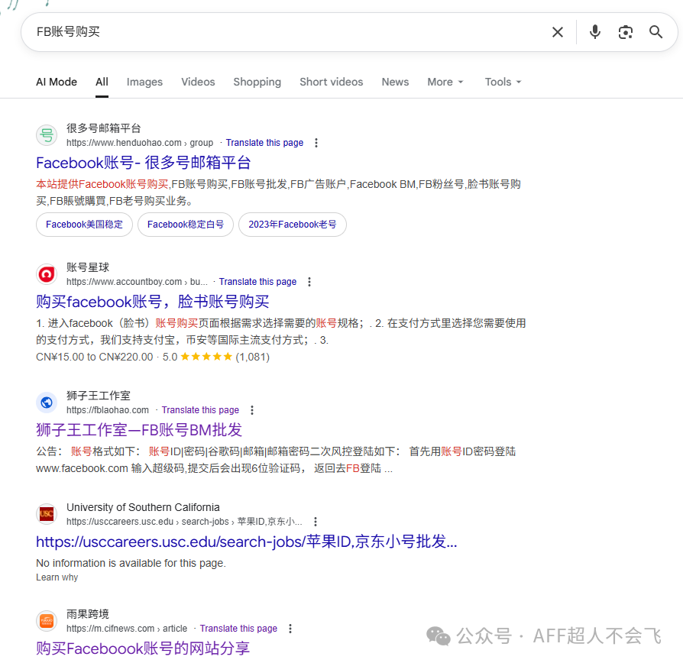Screen dimensions: 683x663
Task: Open the three-dot menu beside Facebook账号 result
Action: click(316, 142)
